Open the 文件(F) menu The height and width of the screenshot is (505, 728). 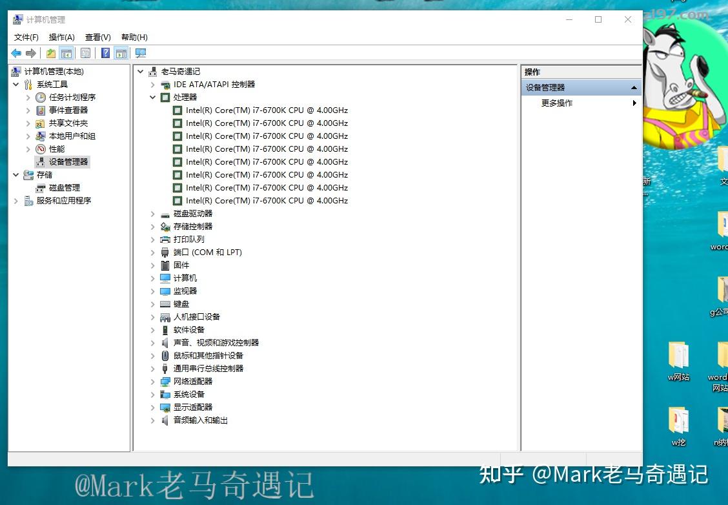click(26, 37)
